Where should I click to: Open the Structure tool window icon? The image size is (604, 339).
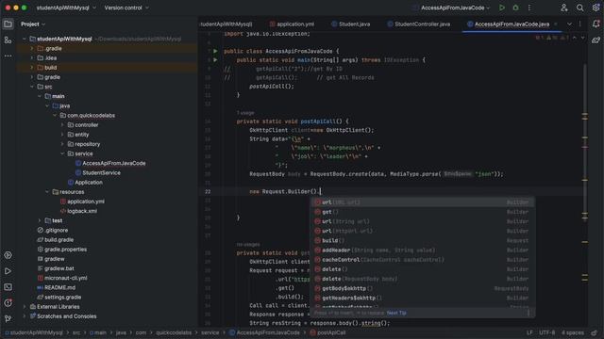pos(8,40)
